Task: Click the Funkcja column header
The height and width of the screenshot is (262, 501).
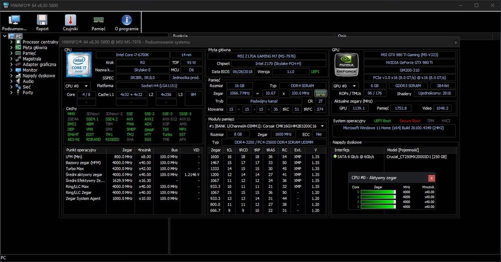Action: [x=252, y=36]
